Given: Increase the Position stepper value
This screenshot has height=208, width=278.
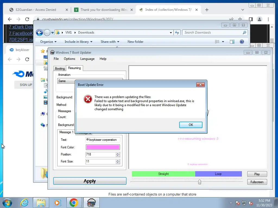Looking at the screenshot, I should click(118, 153).
